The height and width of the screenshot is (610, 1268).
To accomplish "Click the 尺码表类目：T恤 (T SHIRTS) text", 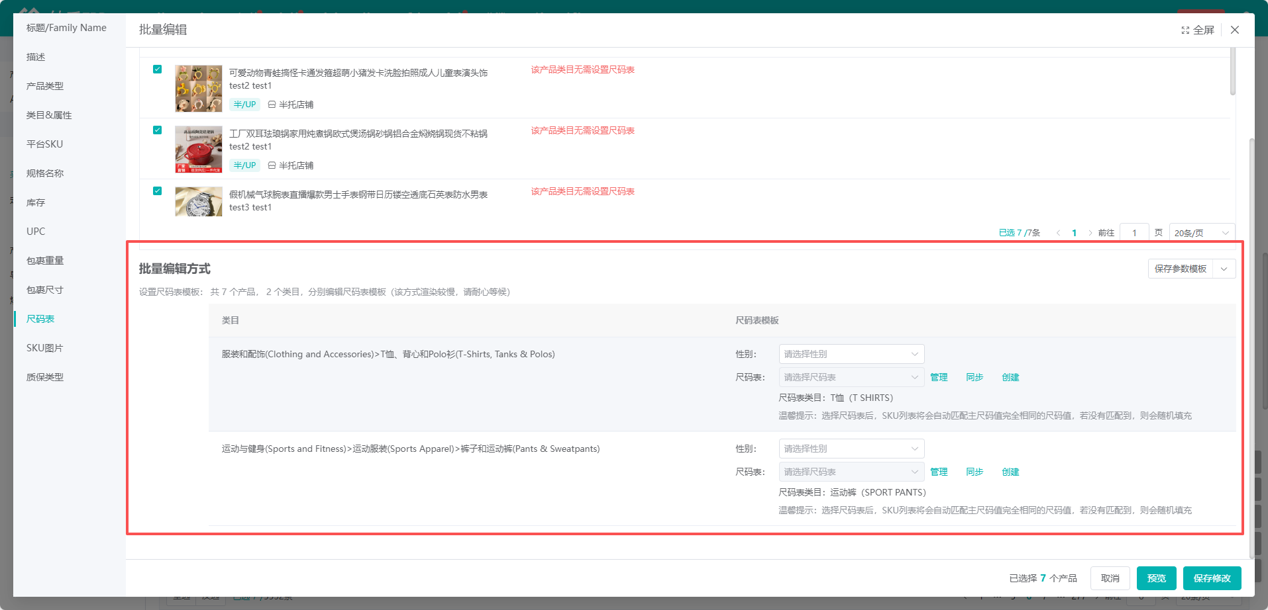I will pos(836,398).
